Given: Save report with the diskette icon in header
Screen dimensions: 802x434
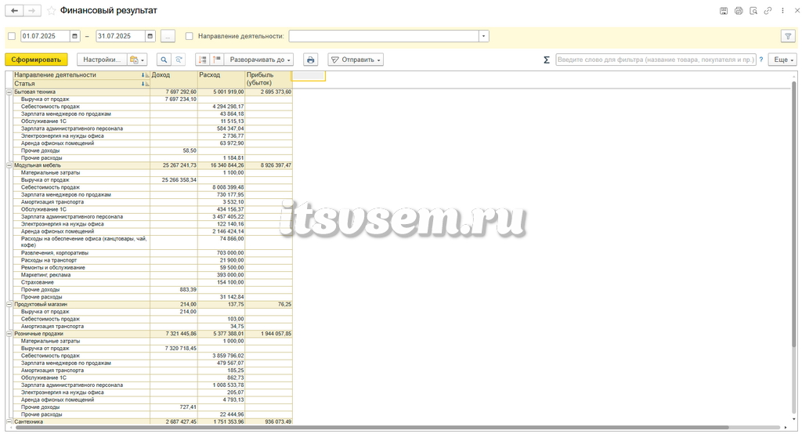Looking at the screenshot, I should [724, 11].
